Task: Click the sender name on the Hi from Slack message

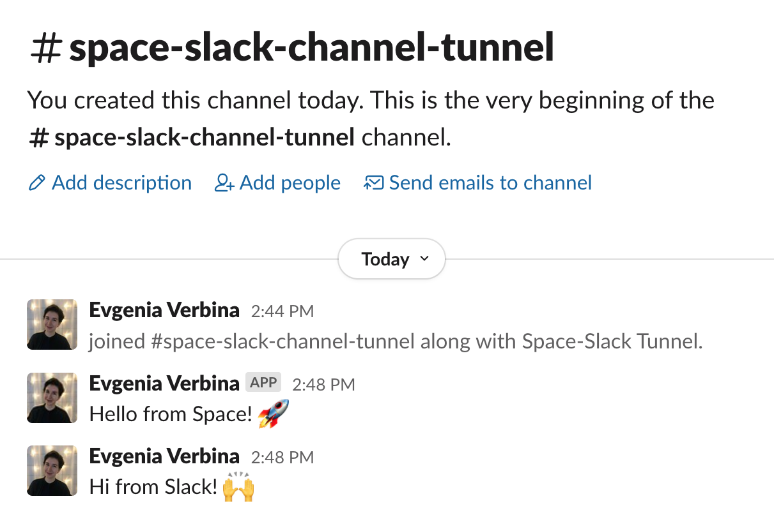Action: (164, 456)
